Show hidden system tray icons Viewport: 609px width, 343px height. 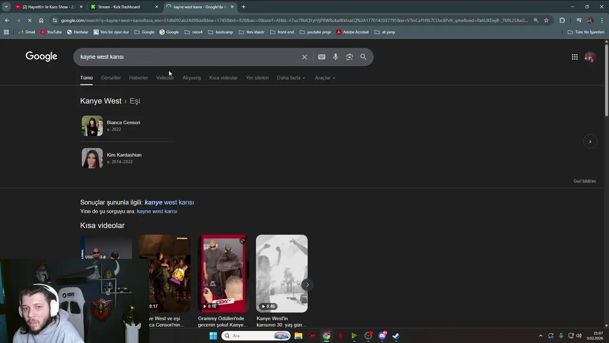click(540, 336)
